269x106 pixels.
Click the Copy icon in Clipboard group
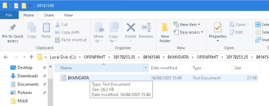(32, 28)
